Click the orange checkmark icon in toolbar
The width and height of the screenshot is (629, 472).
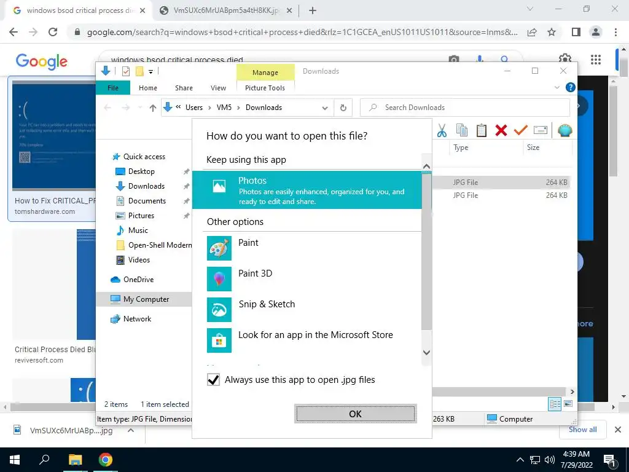(521, 130)
